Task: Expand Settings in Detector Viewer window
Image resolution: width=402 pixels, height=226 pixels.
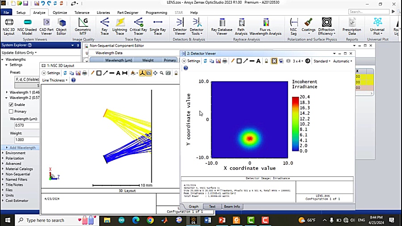Action: coord(191,61)
